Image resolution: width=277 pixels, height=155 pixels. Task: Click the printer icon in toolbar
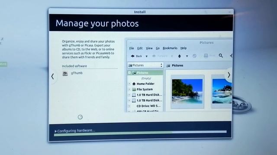[206, 56]
